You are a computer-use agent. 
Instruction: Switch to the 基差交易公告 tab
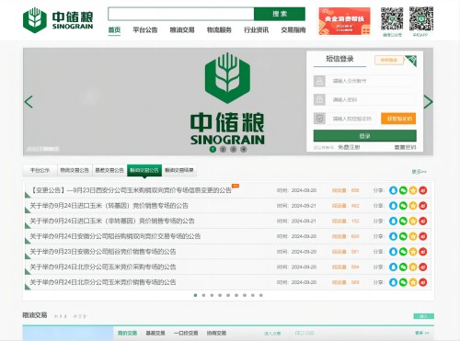tap(109, 170)
